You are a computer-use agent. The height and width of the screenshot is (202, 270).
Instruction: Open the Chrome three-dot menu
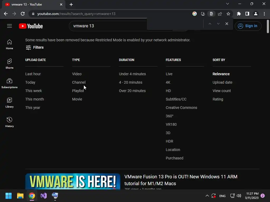point(264,14)
